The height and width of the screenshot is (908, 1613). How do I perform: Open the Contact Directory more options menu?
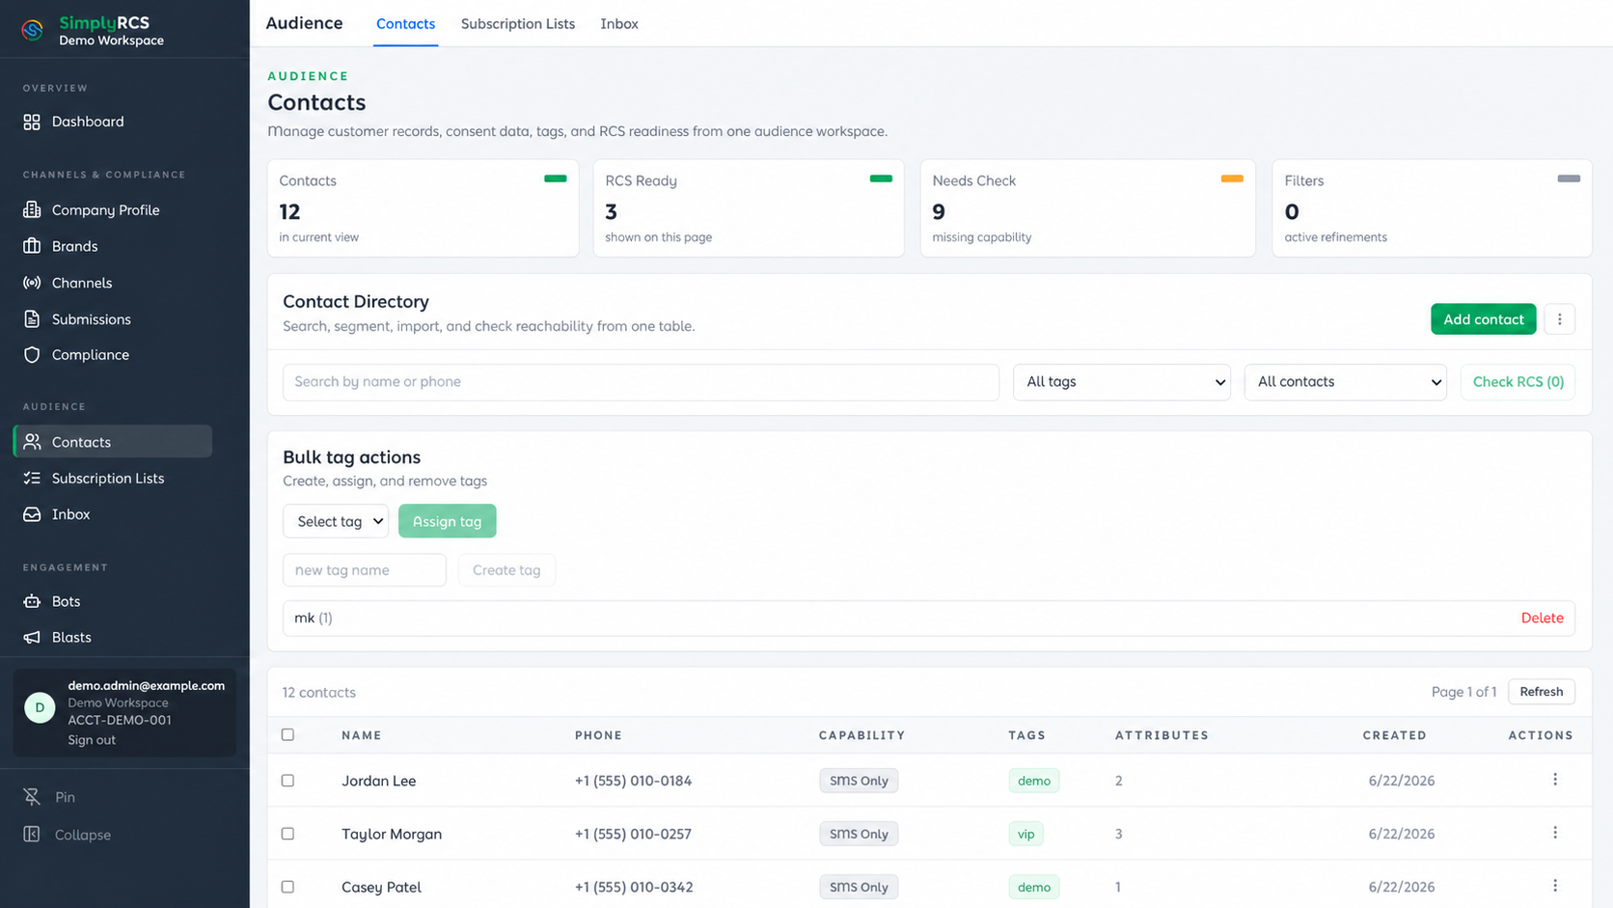pyautogui.click(x=1559, y=319)
